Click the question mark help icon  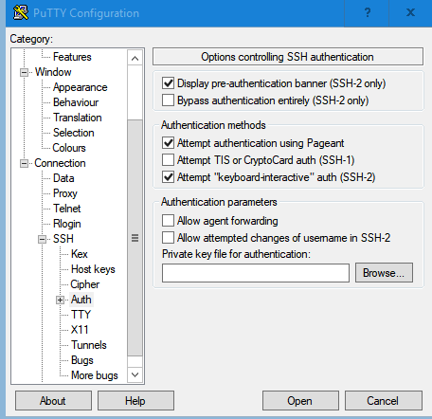[368, 13]
